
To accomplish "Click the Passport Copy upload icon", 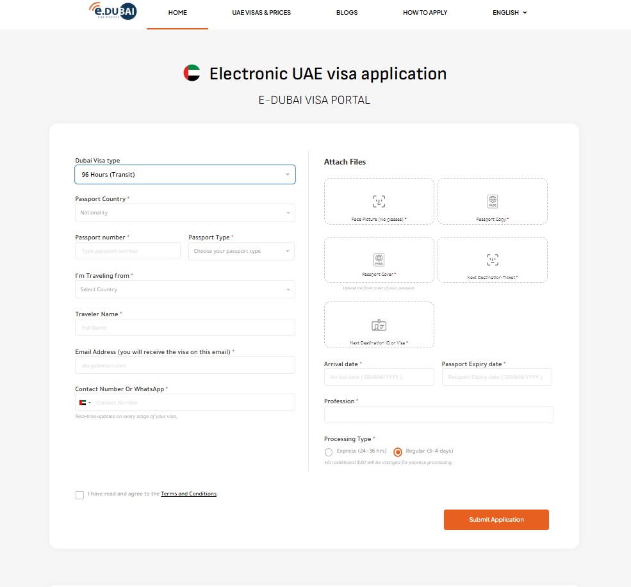I will (x=492, y=201).
